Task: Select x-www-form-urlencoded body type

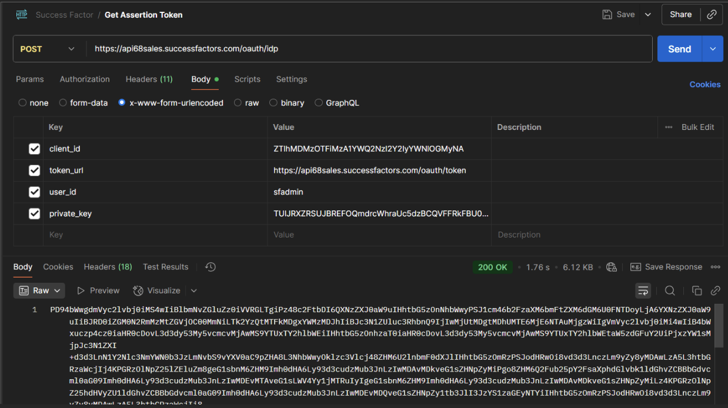Action: pyautogui.click(x=122, y=103)
